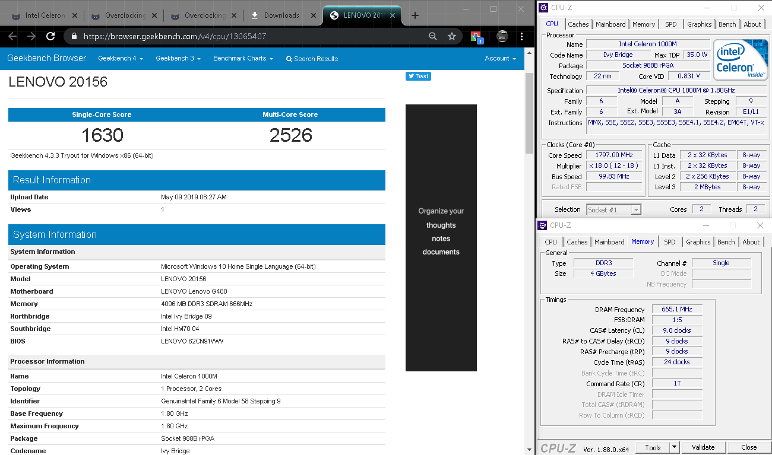Bookmark this page with the star icon

click(x=452, y=36)
